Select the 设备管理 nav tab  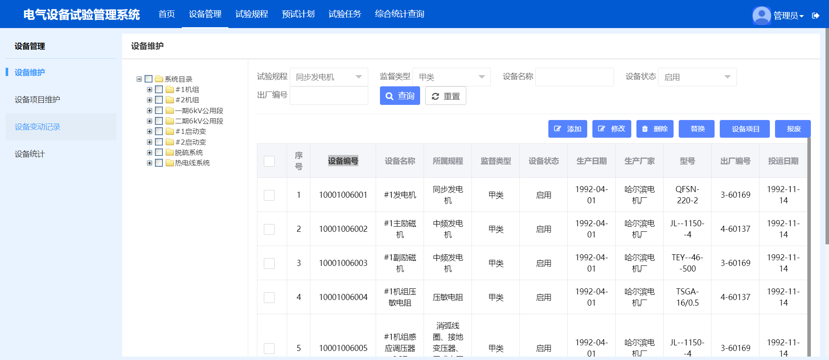(205, 14)
